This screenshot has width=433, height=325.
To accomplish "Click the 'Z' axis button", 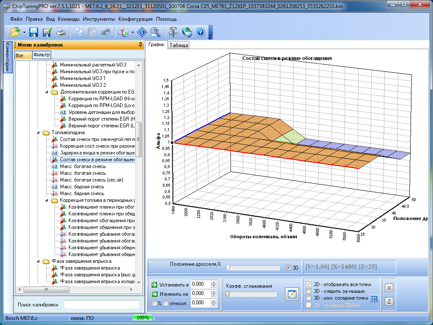I will pyautogui.click(x=389, y=301).
